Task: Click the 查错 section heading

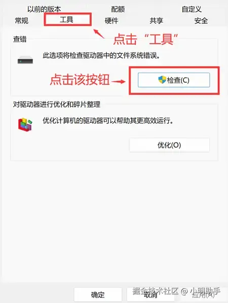Action: [x=20, y=39]
